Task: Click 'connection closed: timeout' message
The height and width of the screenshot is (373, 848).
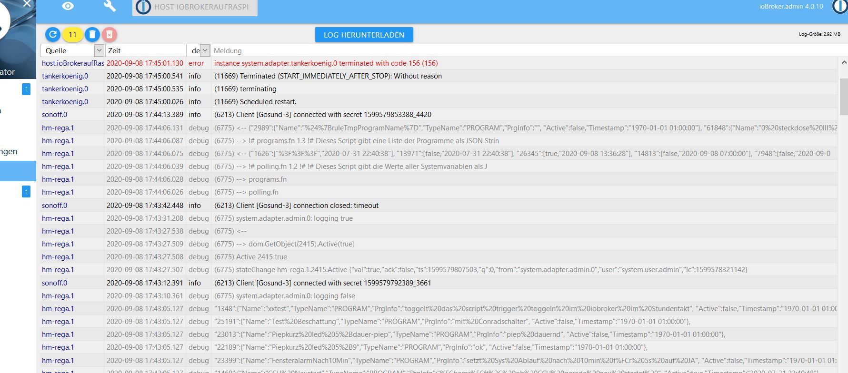Action: coord(296,205)
